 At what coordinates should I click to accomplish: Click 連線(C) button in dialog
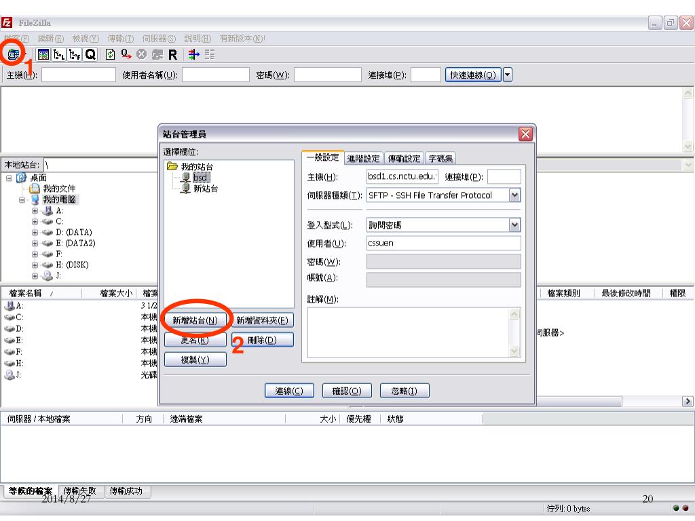tap(289, 391)
